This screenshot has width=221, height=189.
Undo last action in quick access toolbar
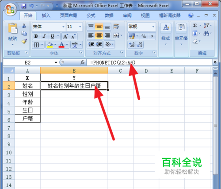point(31,6)
